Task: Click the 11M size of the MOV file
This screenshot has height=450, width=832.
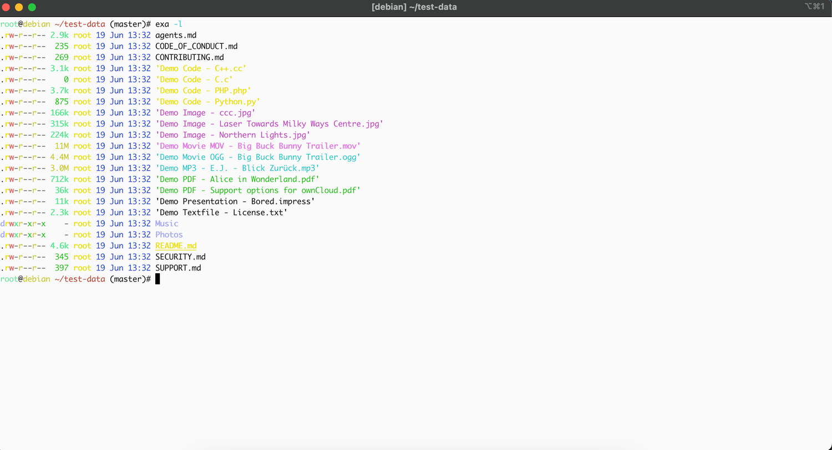Action: tap(62, 146)
